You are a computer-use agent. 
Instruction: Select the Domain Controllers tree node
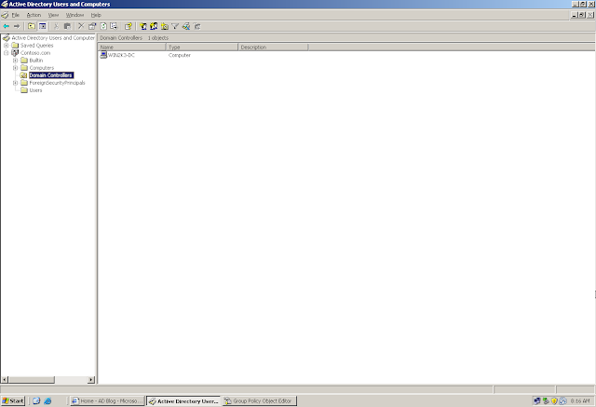tap(51, 75)
